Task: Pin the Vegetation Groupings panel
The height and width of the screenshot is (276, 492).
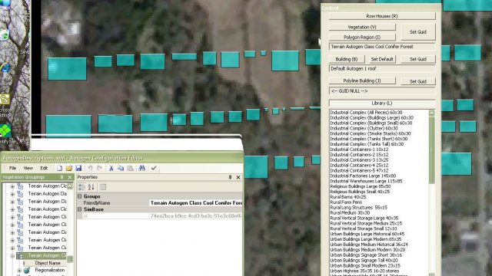Action: coord(61,177)
